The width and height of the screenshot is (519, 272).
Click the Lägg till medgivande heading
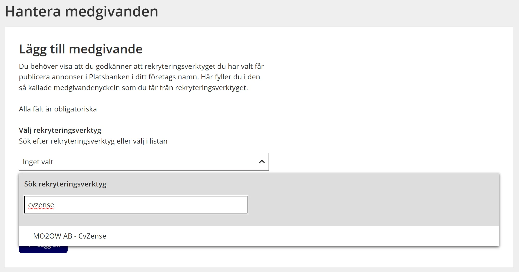click(x=81, y=49)
